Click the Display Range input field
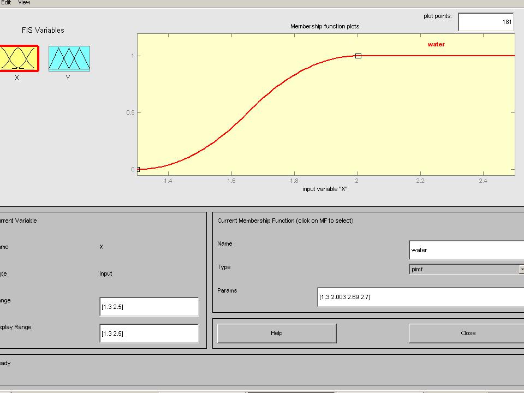The image size is (524, 393). (x=149, y=334)
